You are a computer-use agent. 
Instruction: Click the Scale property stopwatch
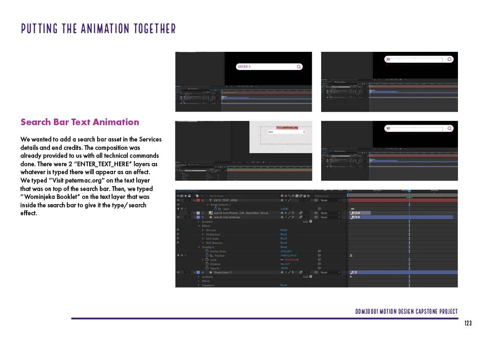click(x=207, y=260)
